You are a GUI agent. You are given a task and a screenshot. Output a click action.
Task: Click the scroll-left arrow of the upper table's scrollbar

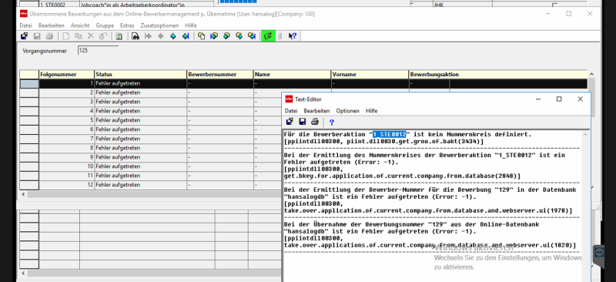[23, 194]
